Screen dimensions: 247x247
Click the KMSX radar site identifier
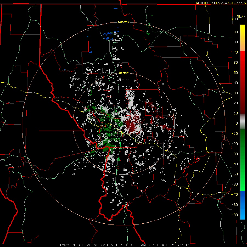click(x=146, y=245)
